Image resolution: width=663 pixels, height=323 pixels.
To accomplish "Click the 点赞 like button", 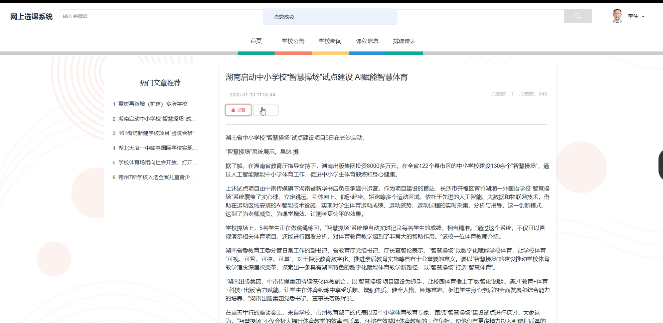I will [238, 110].
